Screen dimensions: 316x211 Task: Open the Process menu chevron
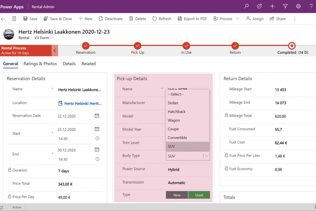tap(238, 18)
